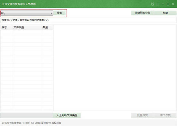Screen dimensions: 177x126
Task: Click the 搜索 search button
Action: click(60, 13)
